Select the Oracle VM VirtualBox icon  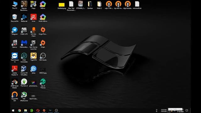click(x=24, y=71)
